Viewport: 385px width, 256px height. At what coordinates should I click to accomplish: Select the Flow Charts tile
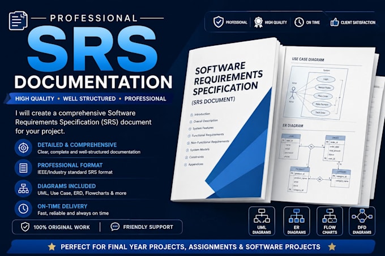tap(330, 221)
